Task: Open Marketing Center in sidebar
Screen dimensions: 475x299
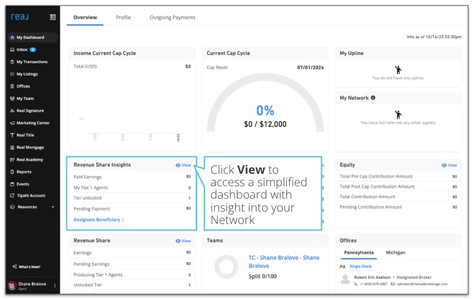Action: coord(33,123)
